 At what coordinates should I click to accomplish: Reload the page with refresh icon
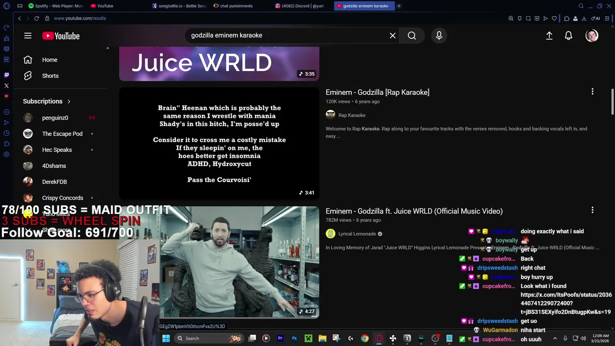37,18
